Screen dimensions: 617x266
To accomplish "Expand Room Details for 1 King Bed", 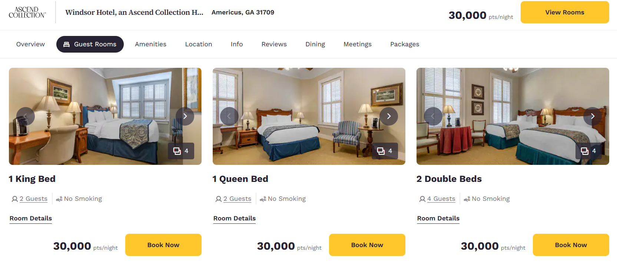I will (31, 219).
